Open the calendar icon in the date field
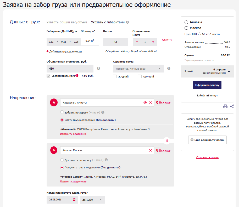The width and height of the screenshot is (239, 207). [74, 200]
